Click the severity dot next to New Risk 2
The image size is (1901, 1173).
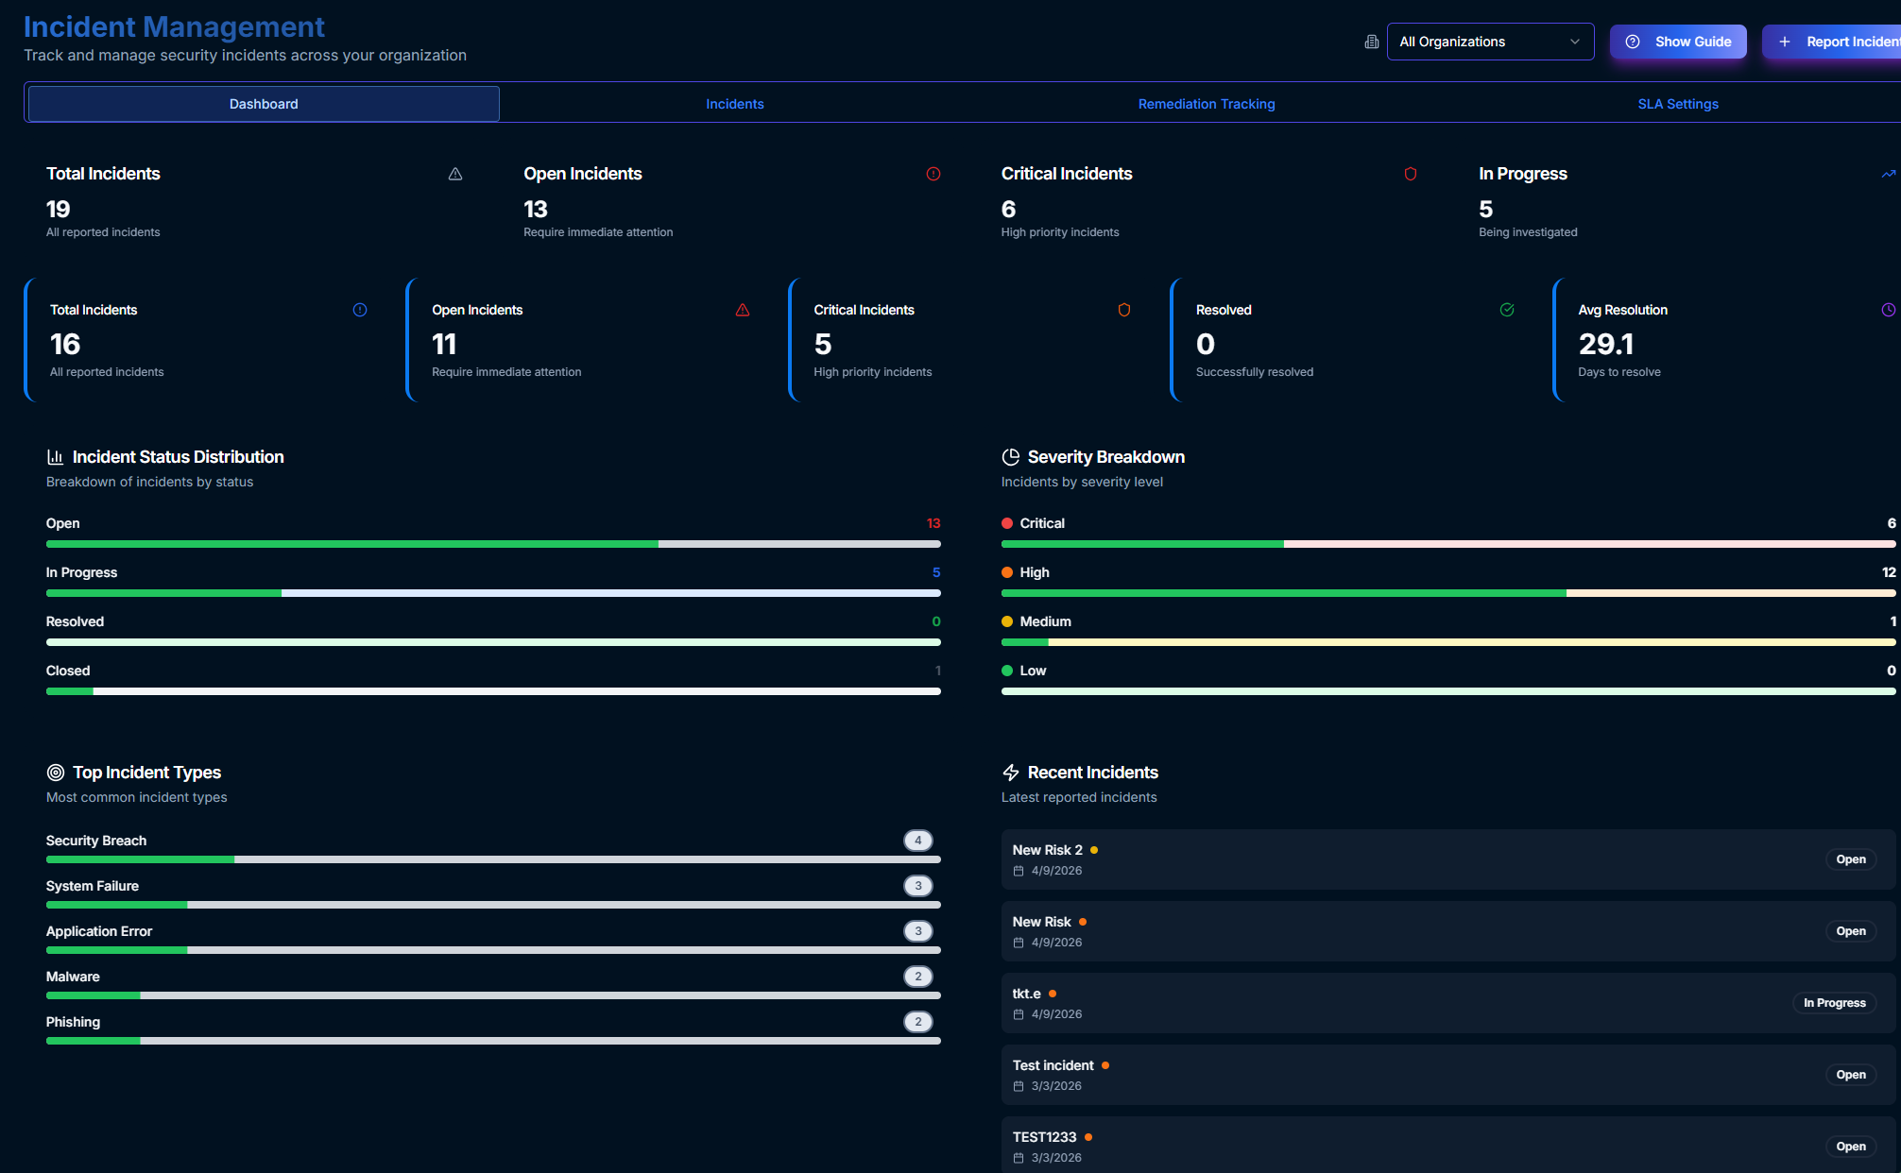pyautogui.click(x=1094, y=850)
